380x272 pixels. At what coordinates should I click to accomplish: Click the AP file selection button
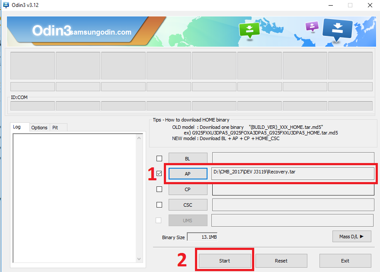click(x=188, y=174)
